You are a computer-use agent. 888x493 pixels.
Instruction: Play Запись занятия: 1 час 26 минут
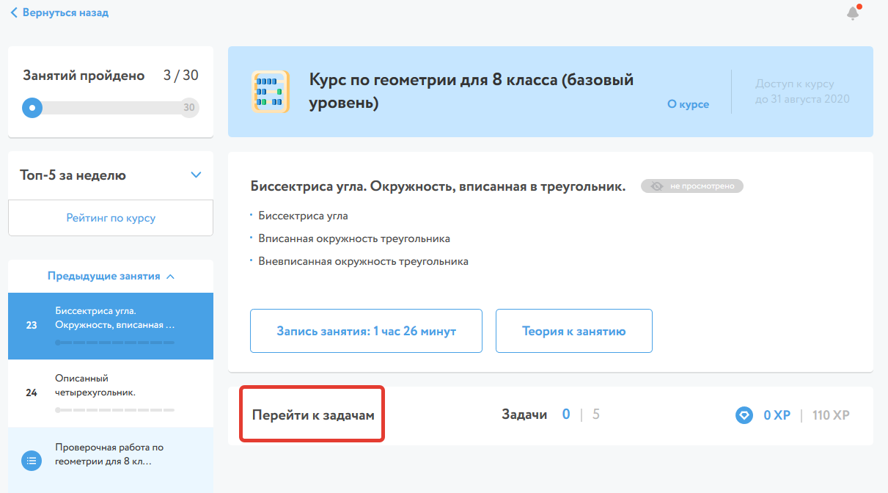tap(366, 331)
